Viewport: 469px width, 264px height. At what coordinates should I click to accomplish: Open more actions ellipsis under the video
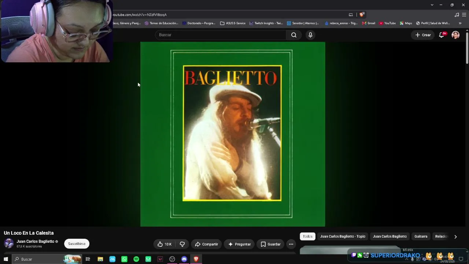click(x=291, y=244)
